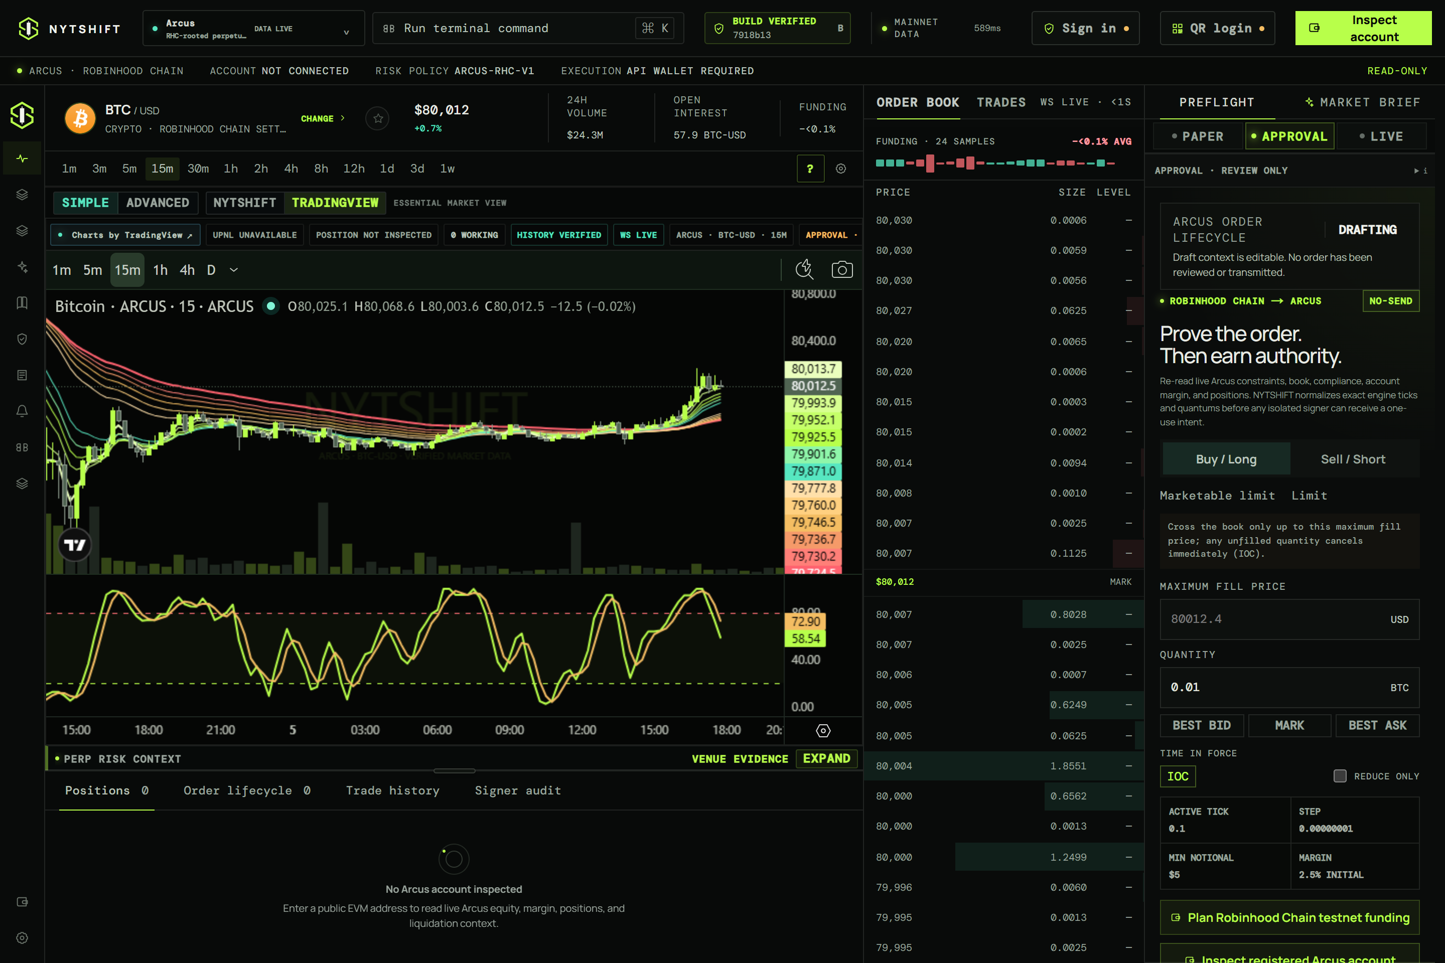Switch to ADVANCED view
The width and height of the screenshot is (1445, 963).
coord(158,203)
